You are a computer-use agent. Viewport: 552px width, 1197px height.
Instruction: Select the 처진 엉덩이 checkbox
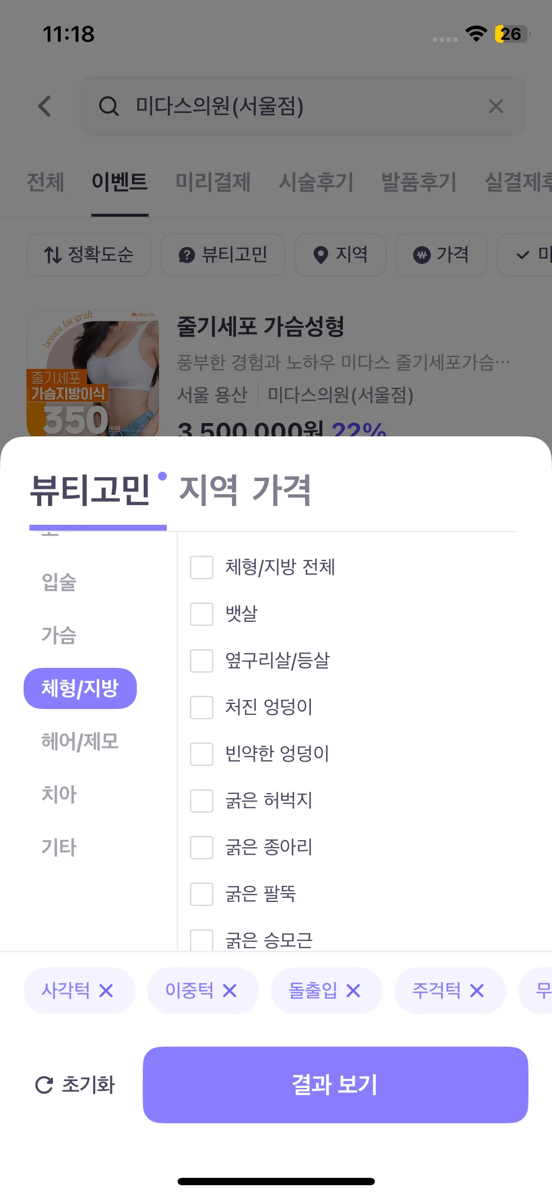(202, 708)
